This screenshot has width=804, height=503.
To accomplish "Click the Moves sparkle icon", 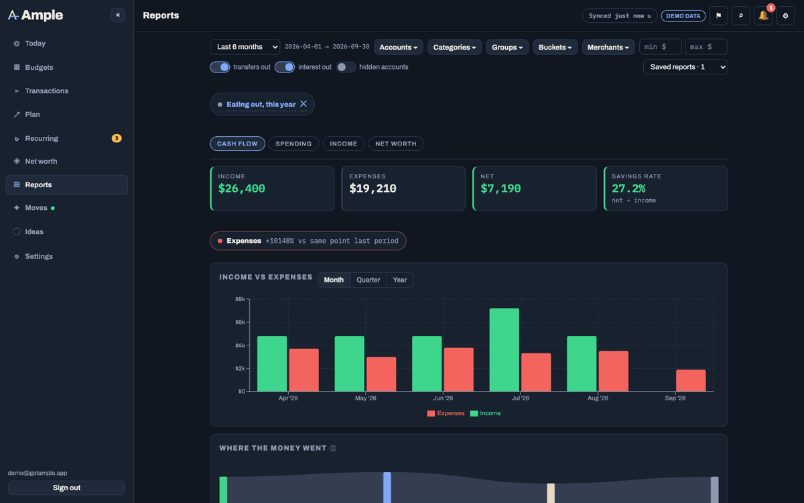I will (x=17, y=208).
